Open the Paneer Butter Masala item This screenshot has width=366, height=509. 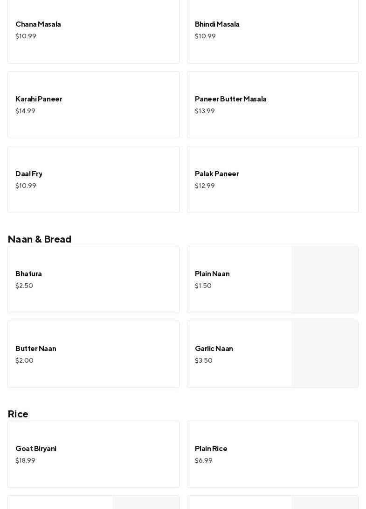pyautogui.click(x=272, y=105)
